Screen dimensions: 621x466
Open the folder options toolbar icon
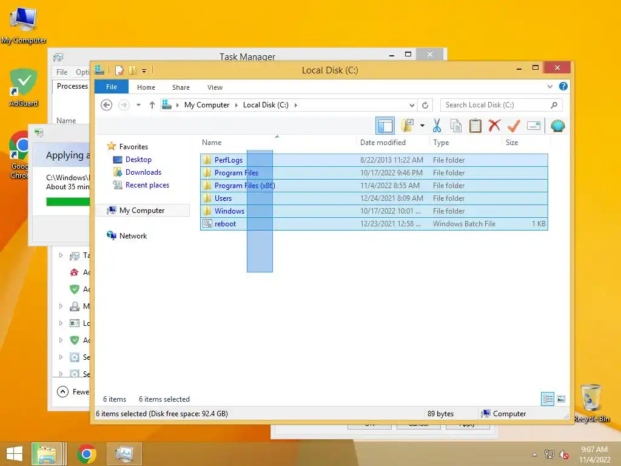(x=407, y=126)
